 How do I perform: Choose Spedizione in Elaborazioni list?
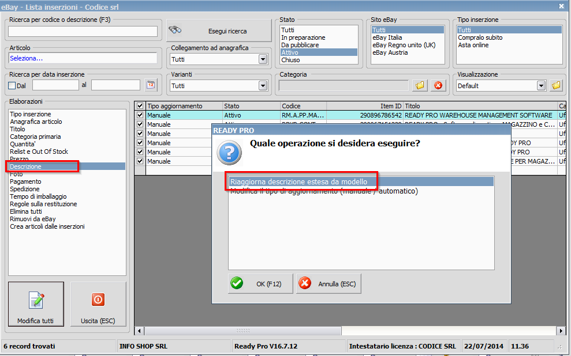(x=67, y=189)
